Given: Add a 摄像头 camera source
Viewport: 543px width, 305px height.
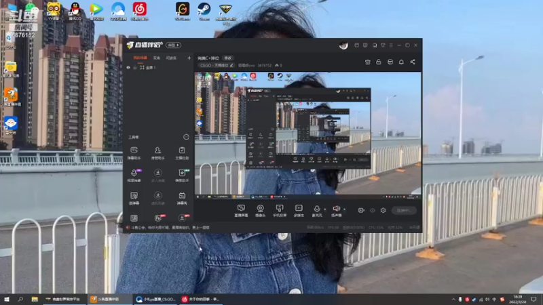Looking at the screenshot, I should click(x=260, y=210).
